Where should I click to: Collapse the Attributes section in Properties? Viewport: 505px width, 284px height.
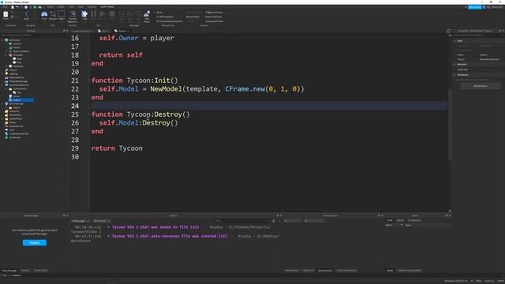[455, 75]
